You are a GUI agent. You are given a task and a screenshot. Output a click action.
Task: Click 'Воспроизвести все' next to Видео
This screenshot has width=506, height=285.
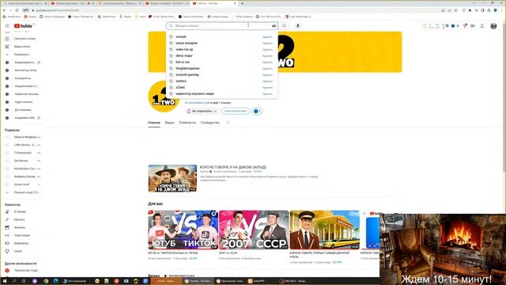coord(179,276)
